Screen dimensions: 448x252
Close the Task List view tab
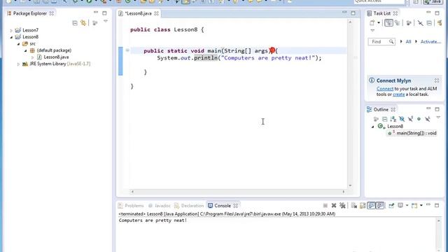(x=395, y=13)
